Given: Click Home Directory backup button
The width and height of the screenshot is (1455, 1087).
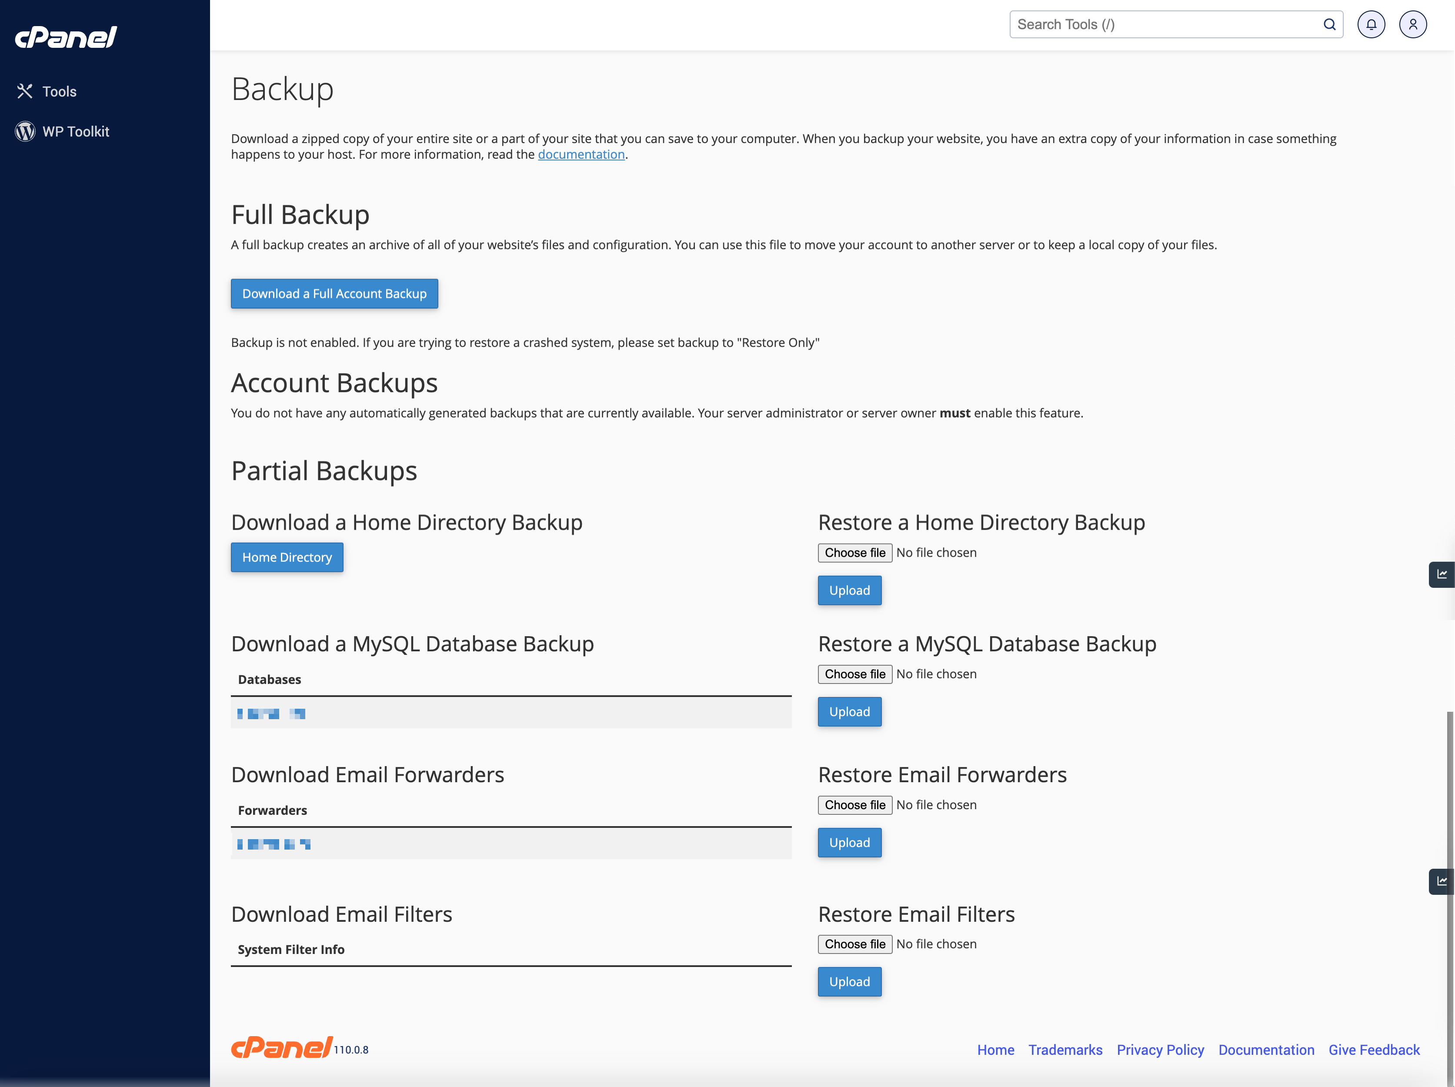Looking at the screenshot, I should coord(287,557).
